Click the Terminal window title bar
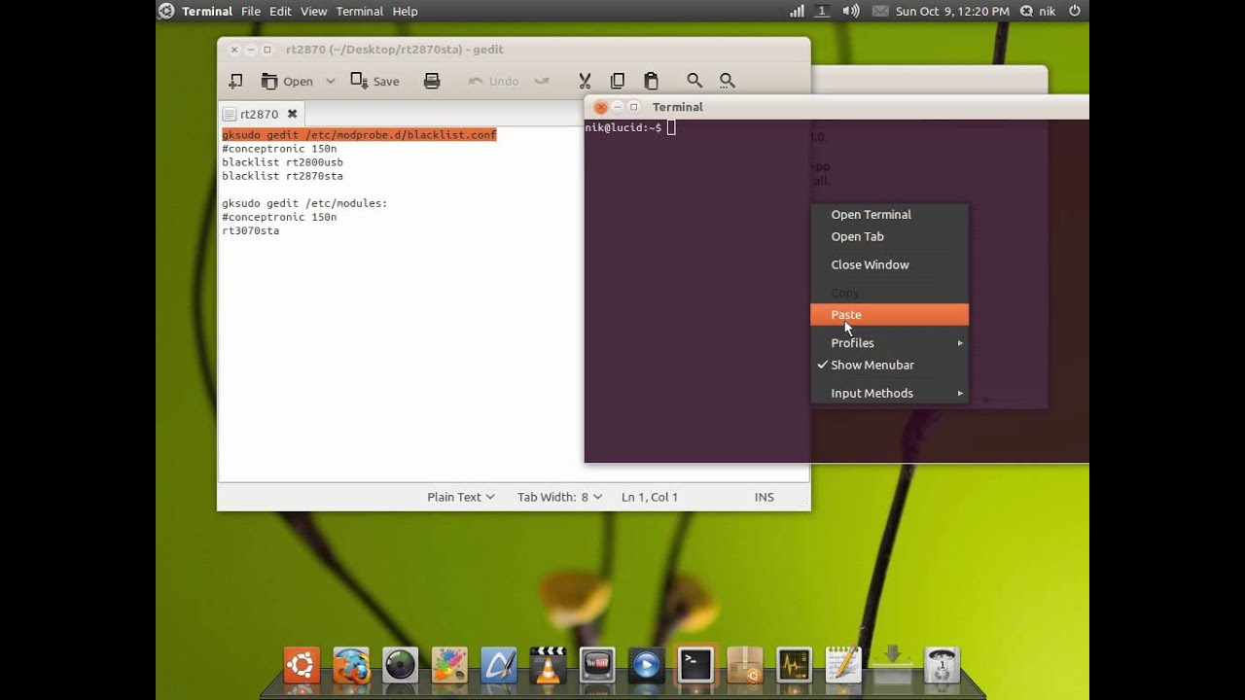Image resolution: width=1245 pixels, height=700 pixels. tap(836, 107)
